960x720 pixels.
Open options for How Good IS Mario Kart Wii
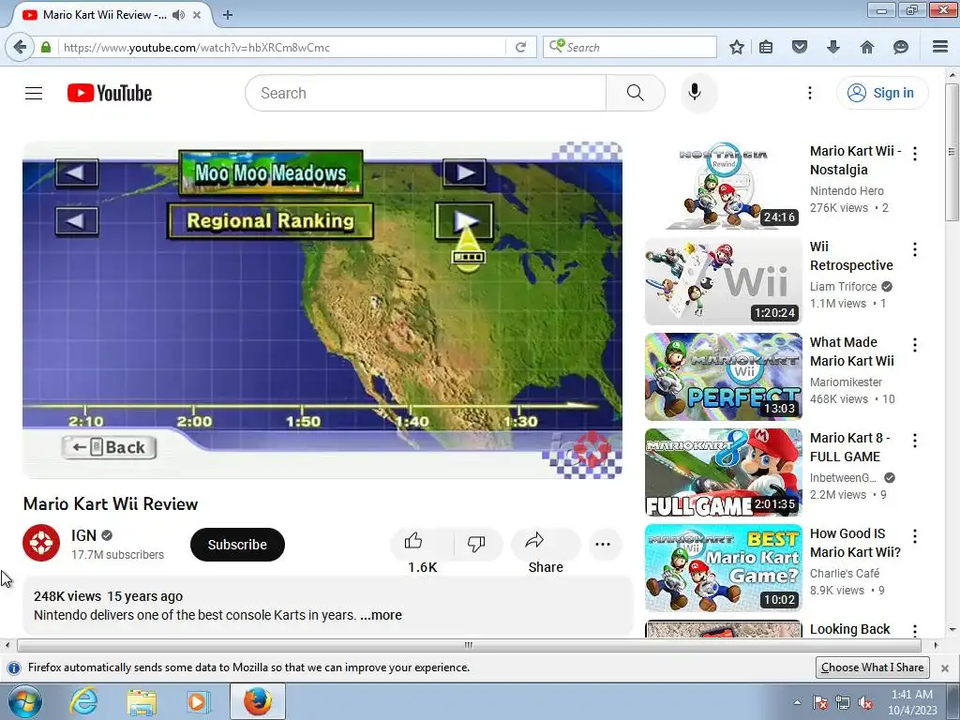tap(915, 536)
